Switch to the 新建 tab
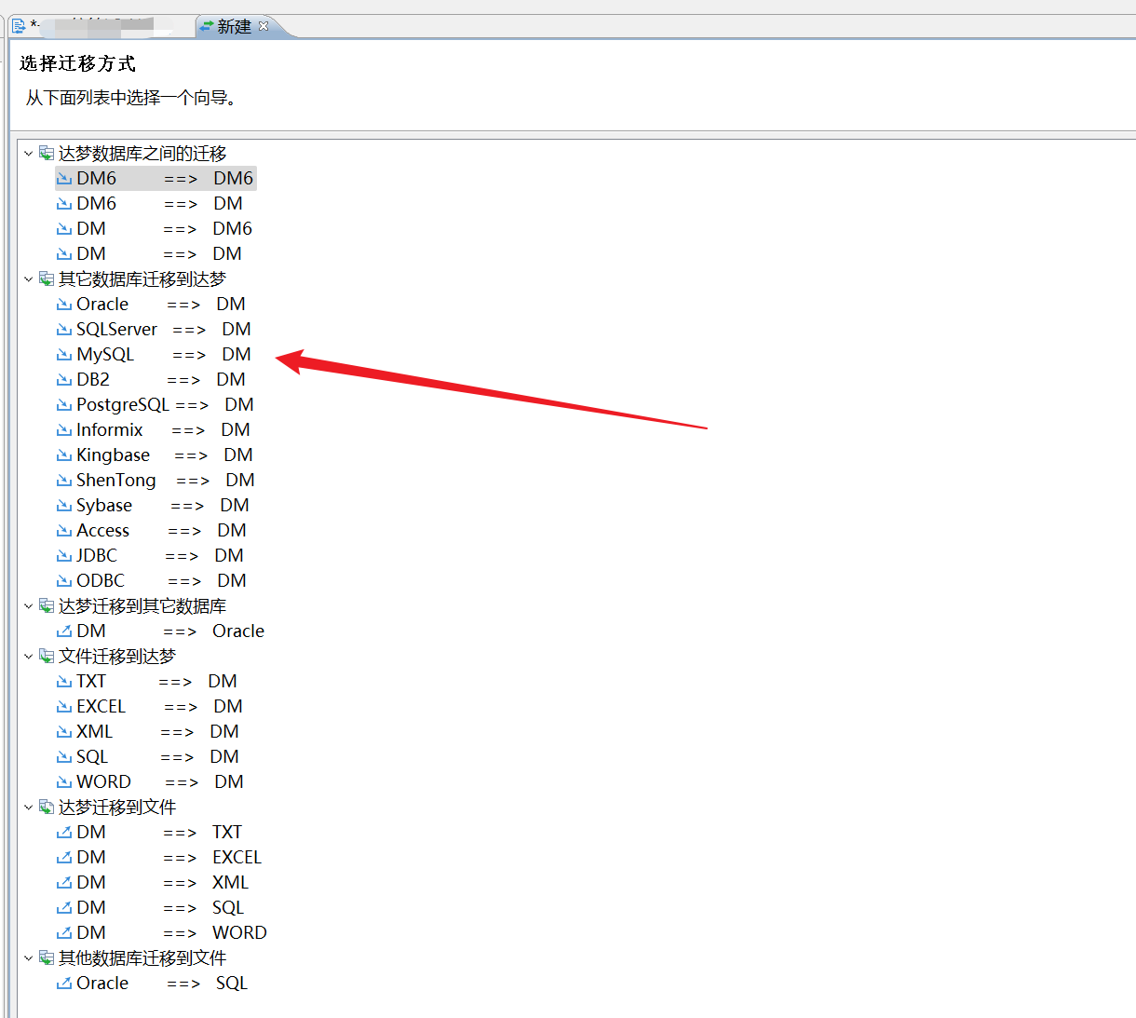1136x1018 pixels. [234, 26]
